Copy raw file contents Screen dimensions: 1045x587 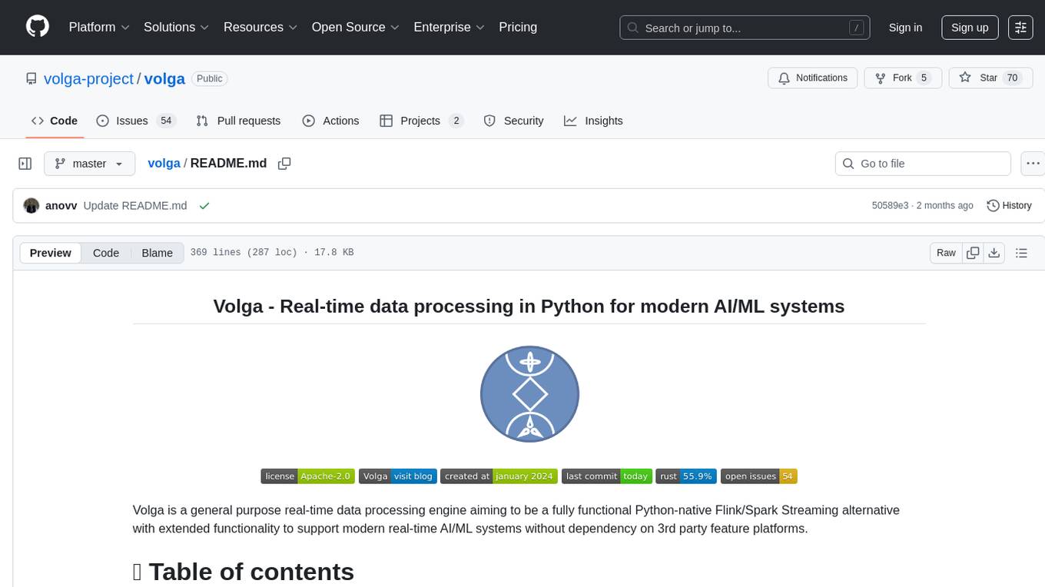point(973,253)
